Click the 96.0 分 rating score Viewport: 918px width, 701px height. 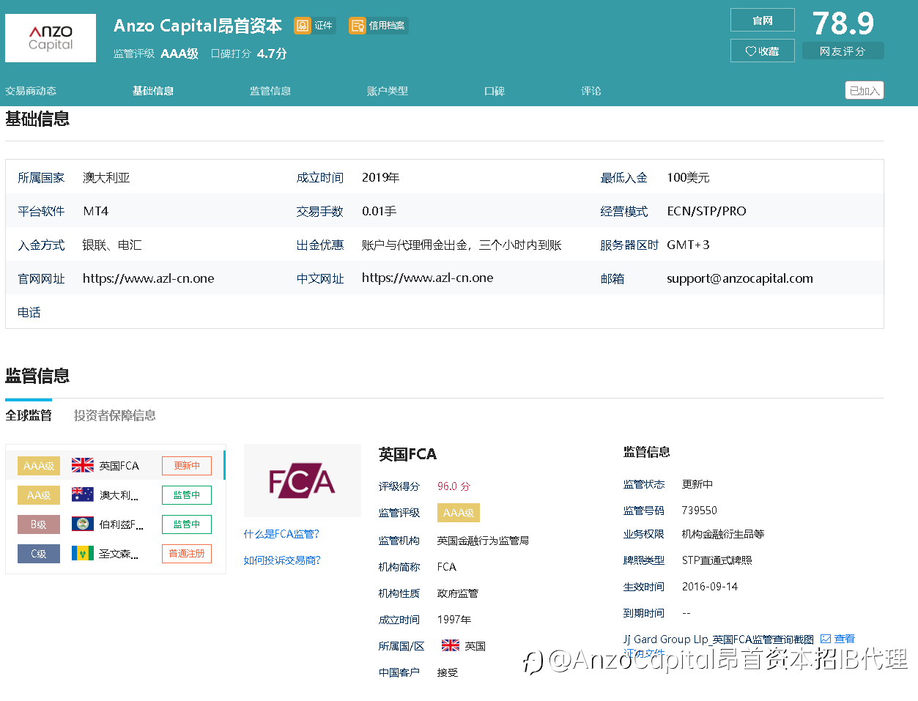pyautogui.click(x=454, y=486)
